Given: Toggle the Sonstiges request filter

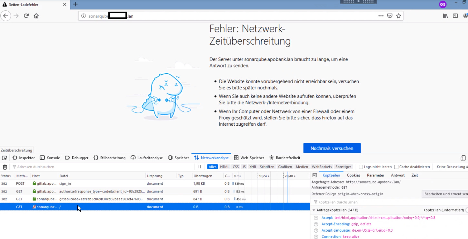Looking at the screenshot, I should tap(343, 167).
